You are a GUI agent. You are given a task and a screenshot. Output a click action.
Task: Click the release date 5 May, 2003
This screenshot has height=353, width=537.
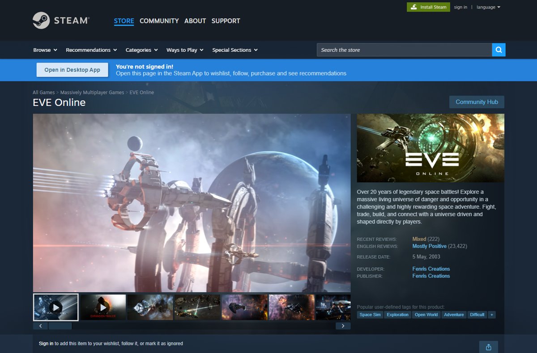click(x=426, y=257)
